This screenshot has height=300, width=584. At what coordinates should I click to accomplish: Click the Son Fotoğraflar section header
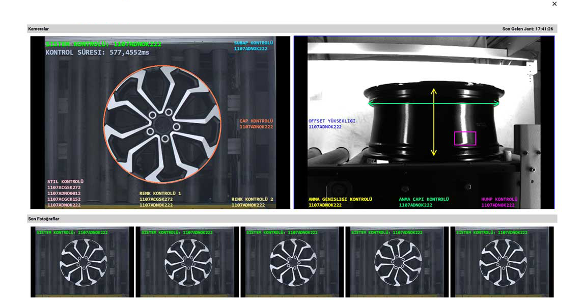tap(44, 219)
